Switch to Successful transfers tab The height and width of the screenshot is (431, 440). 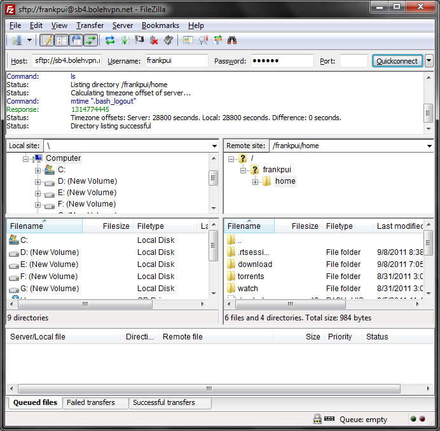pos(170,402)
